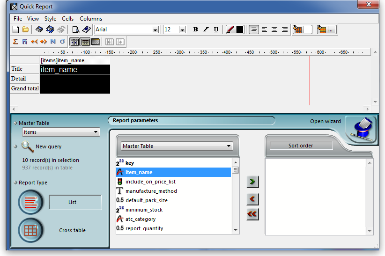Click the double red arrow remove-all button
This screenshot has width=385, height=256.
click(252, 214)
